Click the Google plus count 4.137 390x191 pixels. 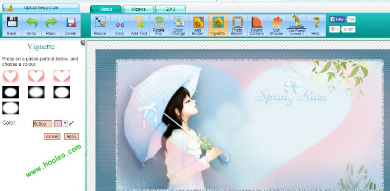pos(348,30)
